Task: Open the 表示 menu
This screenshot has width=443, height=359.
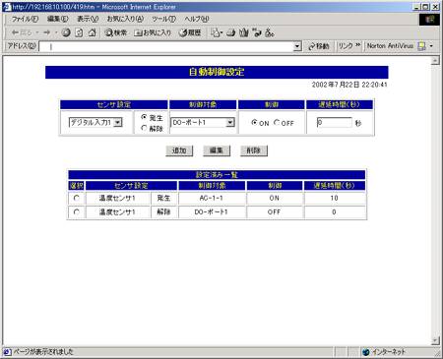Action: pos(88,19)
